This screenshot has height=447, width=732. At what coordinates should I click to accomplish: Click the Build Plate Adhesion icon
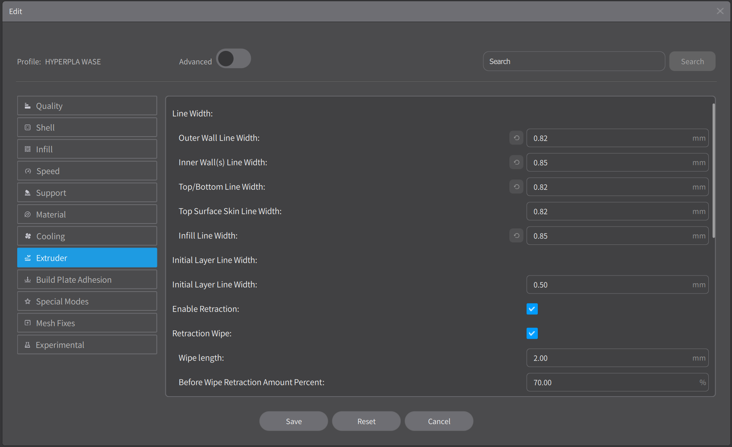tap(27, 279)
